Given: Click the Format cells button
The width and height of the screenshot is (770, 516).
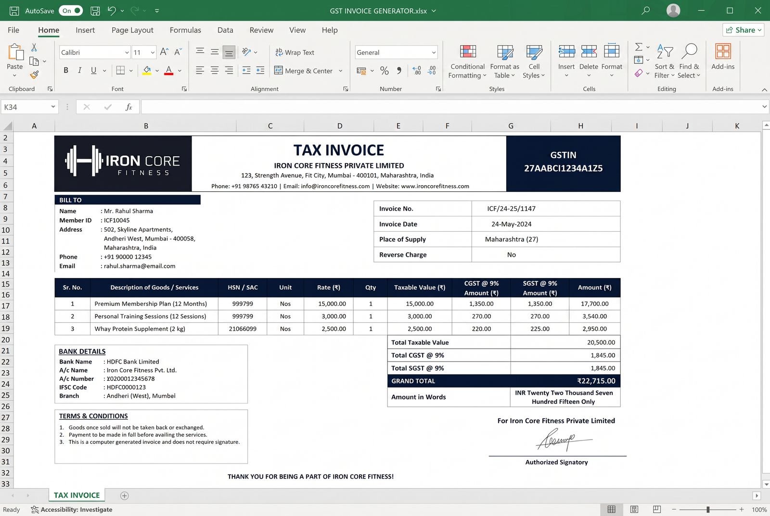Looking at the screenshot, I should [x=612, y=60].
